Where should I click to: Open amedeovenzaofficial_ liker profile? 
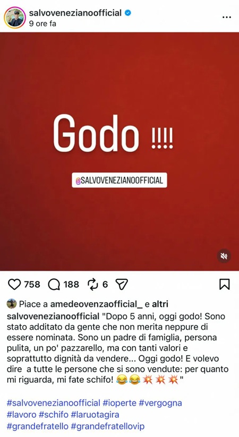(96, 304)
